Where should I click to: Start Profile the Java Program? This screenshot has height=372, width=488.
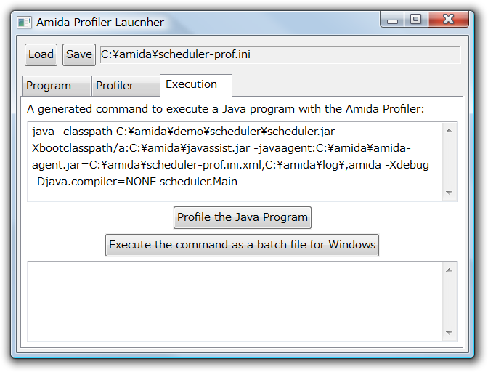(x=243, y=217)
